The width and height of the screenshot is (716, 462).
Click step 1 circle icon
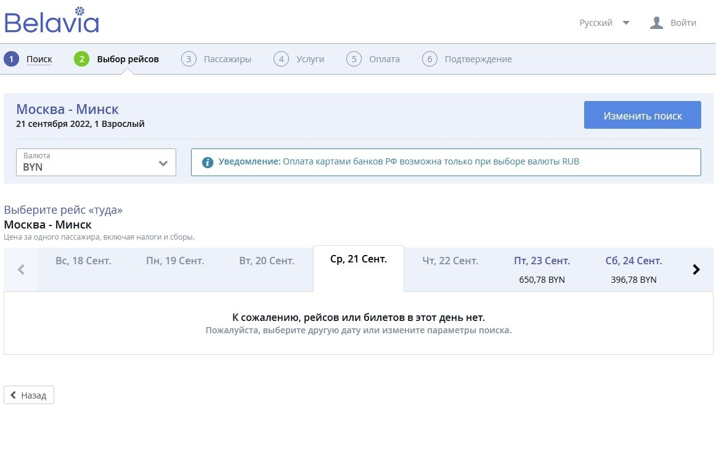click(12, 59)
